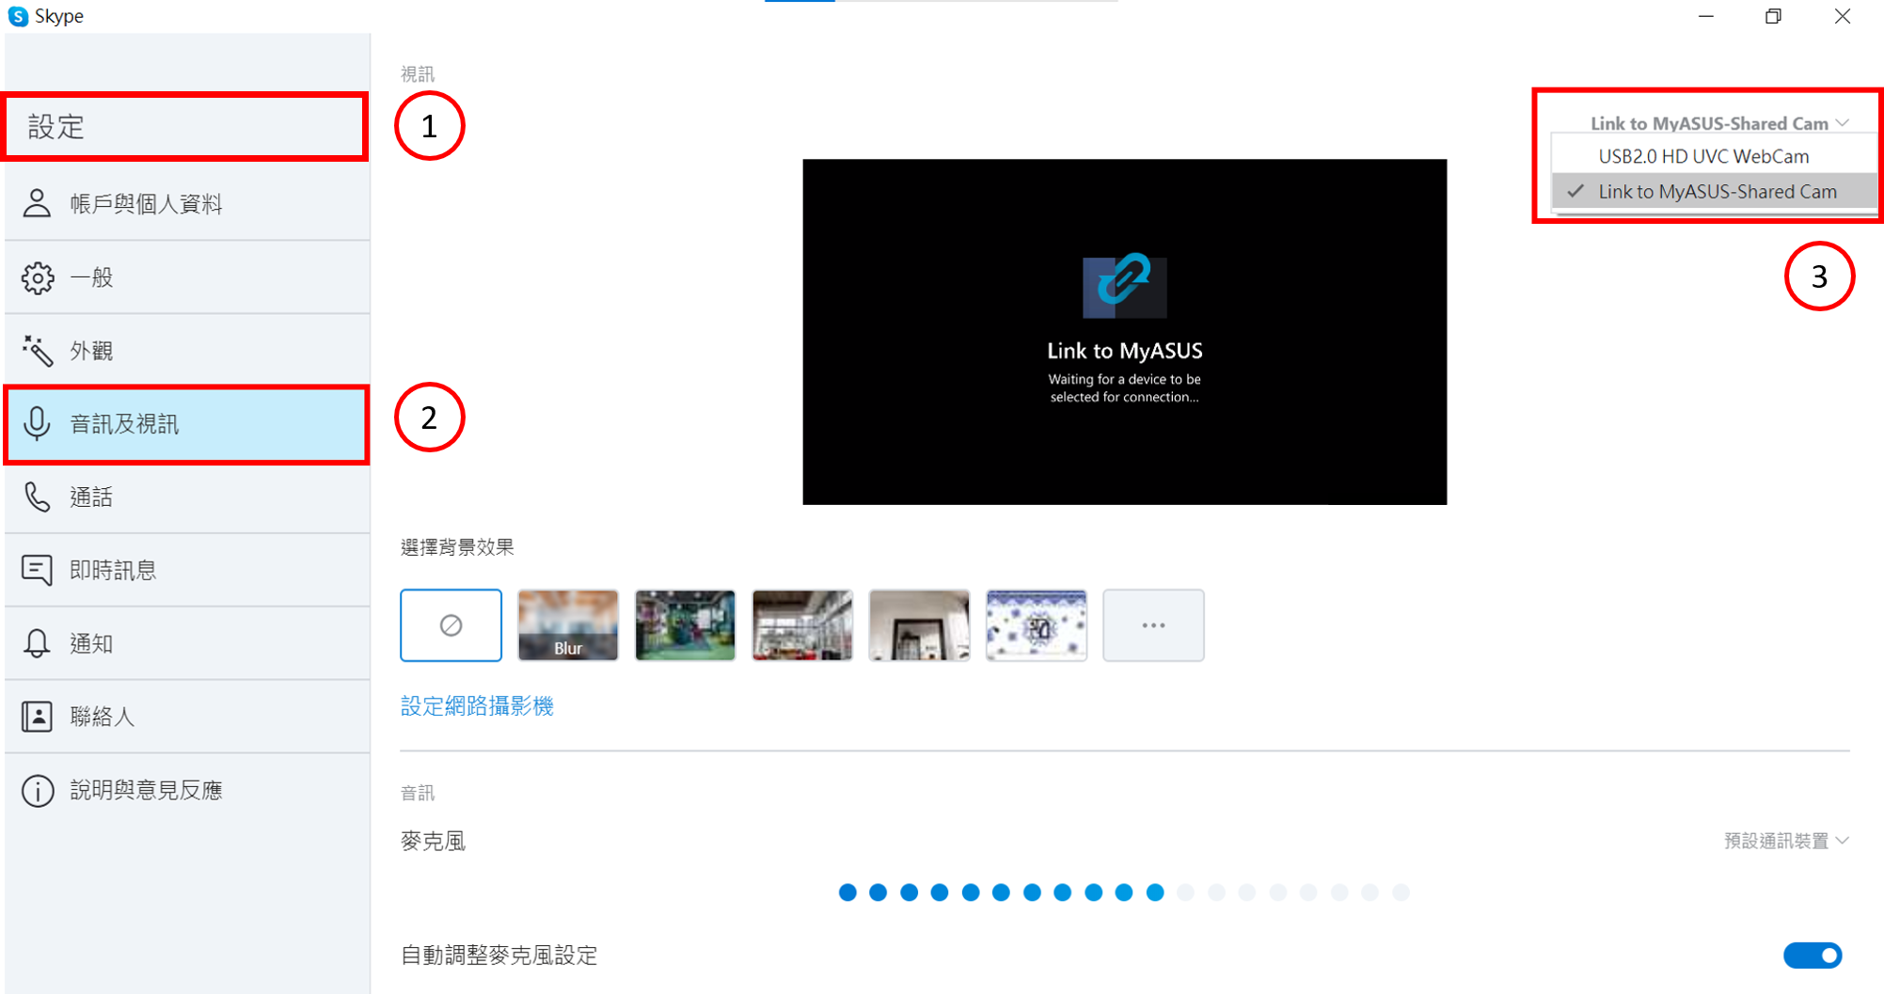
Task: Click the gear icon for 一般 settings
Action: pos(37,277)
